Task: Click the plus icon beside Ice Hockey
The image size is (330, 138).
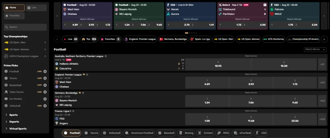Action: tap(45, 99)
